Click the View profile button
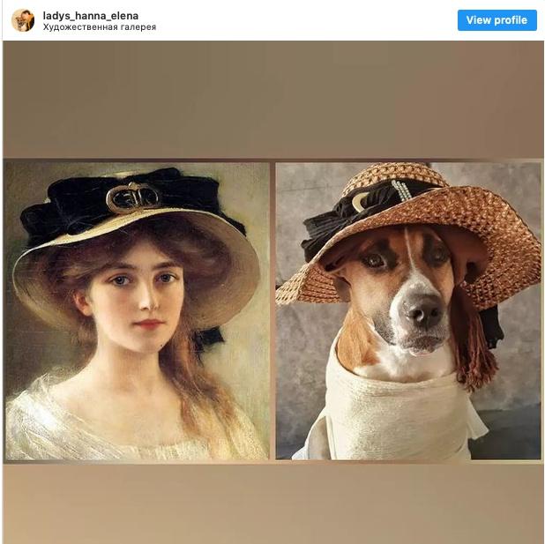The image size is (545, 544). pyautogui.click(x=497, y=20)
